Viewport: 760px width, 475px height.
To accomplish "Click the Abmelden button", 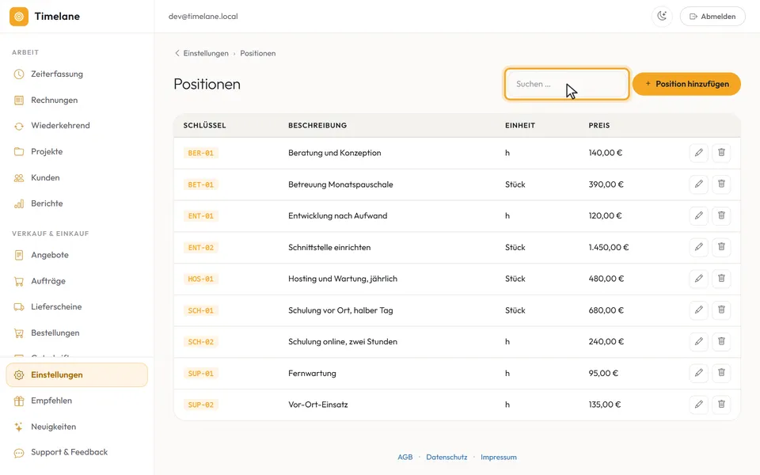I will [x=712, y=17].
